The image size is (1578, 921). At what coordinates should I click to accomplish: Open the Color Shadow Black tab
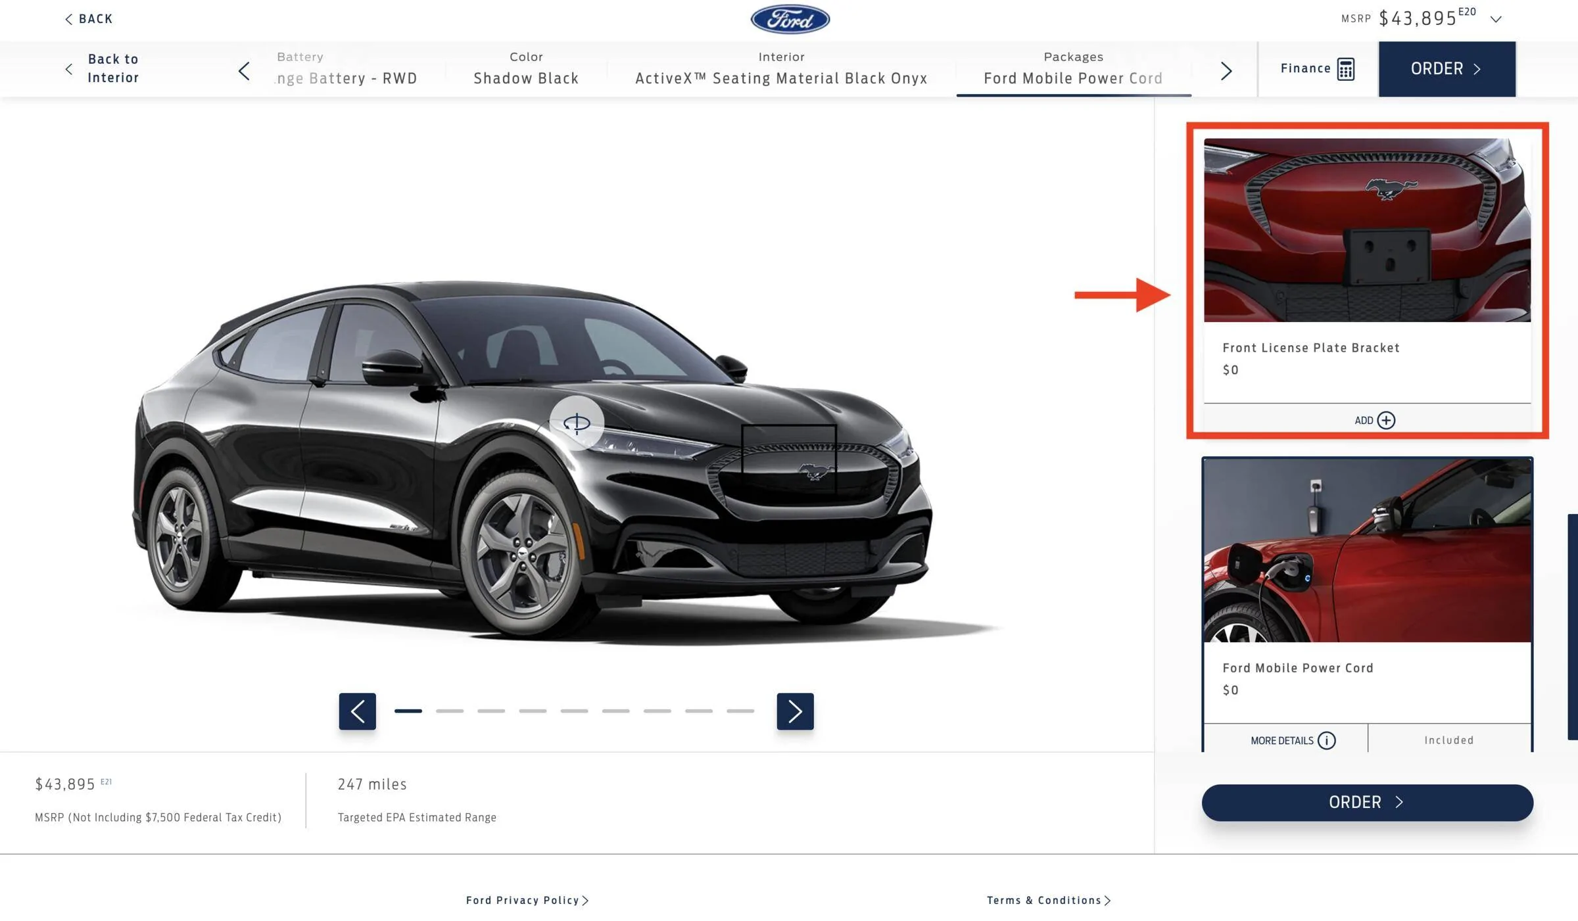click(x=526, y=68)
